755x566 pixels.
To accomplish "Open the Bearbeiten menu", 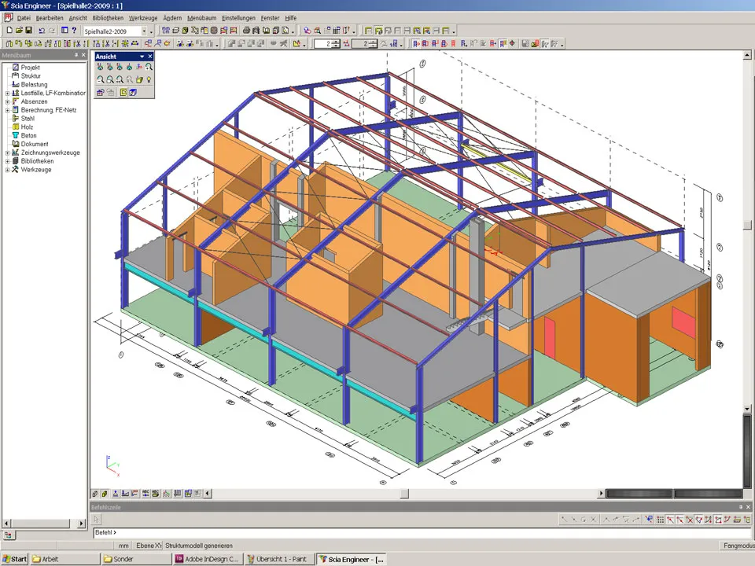I will pos(50,18).
